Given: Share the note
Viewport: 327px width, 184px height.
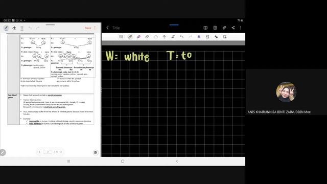Looking at the screenshot, I should coord(233,28).
